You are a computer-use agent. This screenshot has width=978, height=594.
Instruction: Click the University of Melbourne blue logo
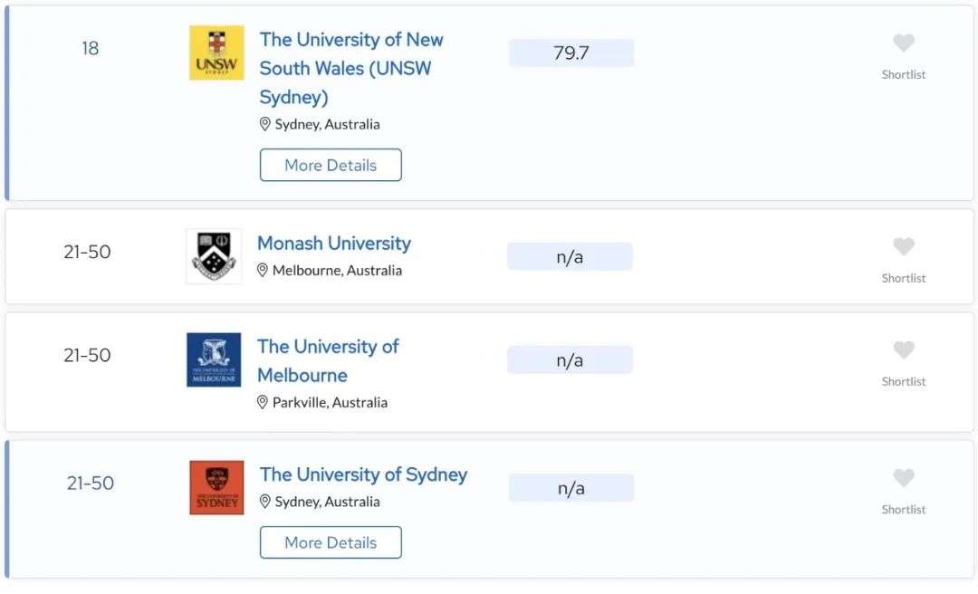214,359
